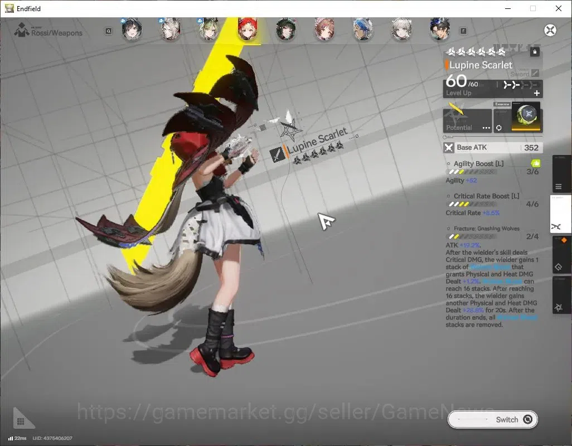Image resolution: width=572 pixels, height=446 pixels.
Task: Select the green-haired third character portrait
Action: click(x=209, y=30)
